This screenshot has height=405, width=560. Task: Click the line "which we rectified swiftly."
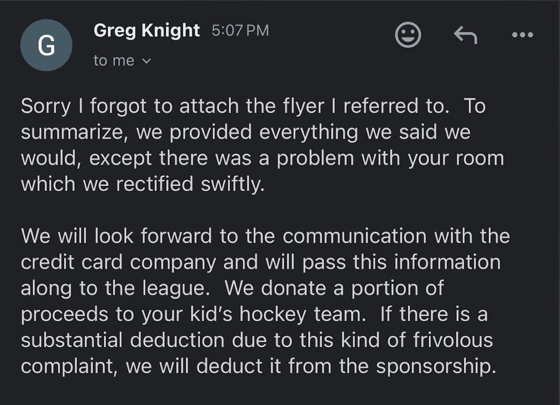click(143, 184)
